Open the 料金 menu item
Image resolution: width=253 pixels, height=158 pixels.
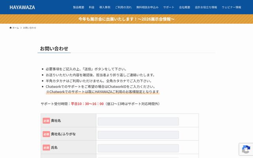point(92,7)
